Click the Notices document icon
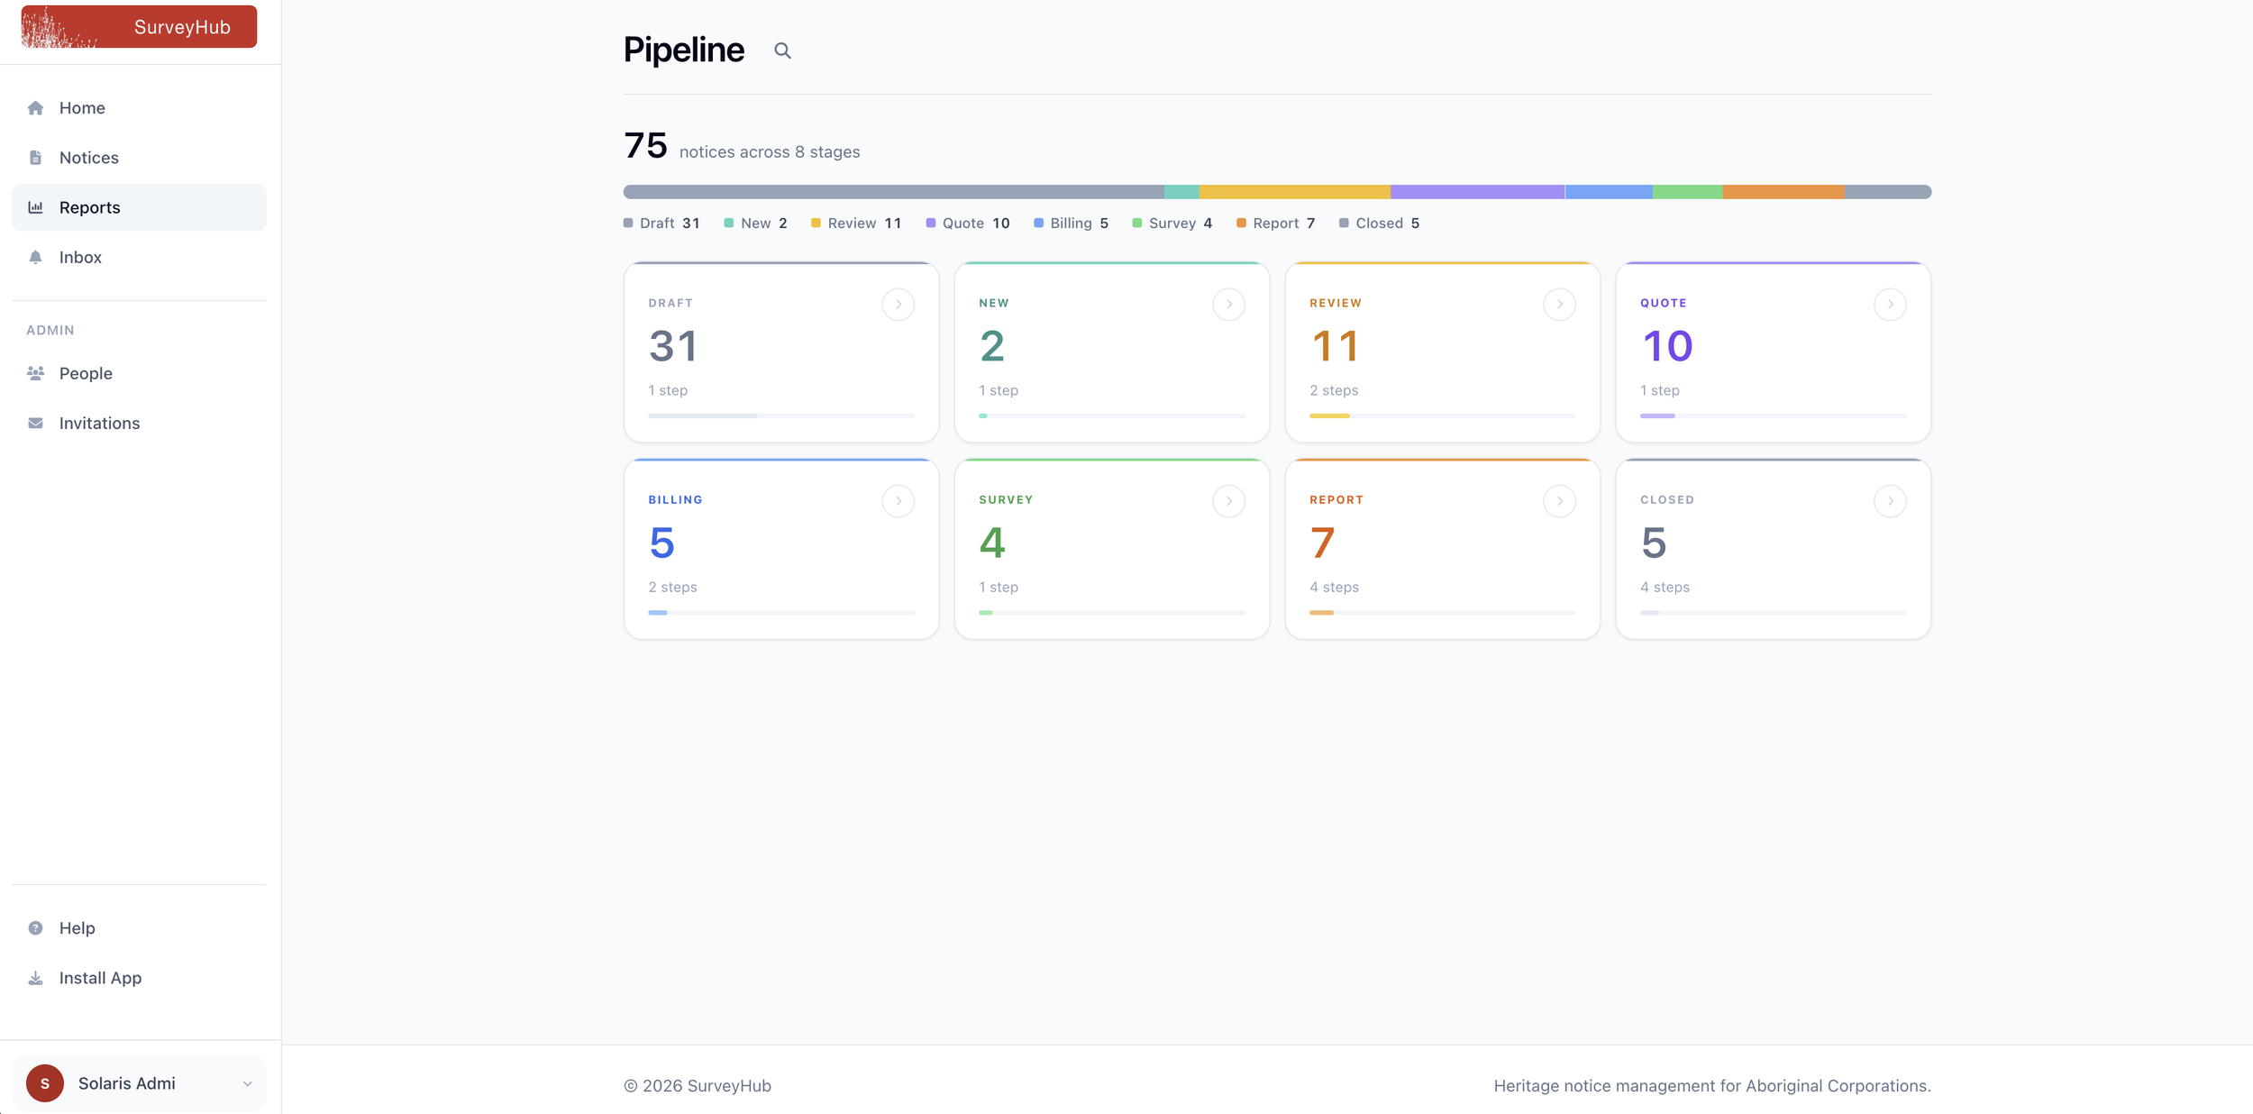The height and width of the screenshot is (1114, 2253). coord(35,158)
